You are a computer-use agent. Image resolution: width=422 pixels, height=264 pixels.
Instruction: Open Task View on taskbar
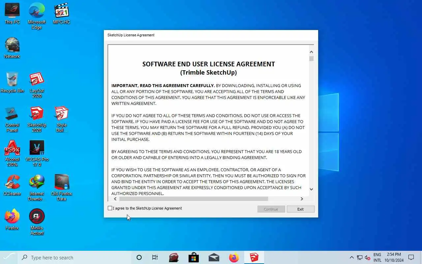[155, 257]
